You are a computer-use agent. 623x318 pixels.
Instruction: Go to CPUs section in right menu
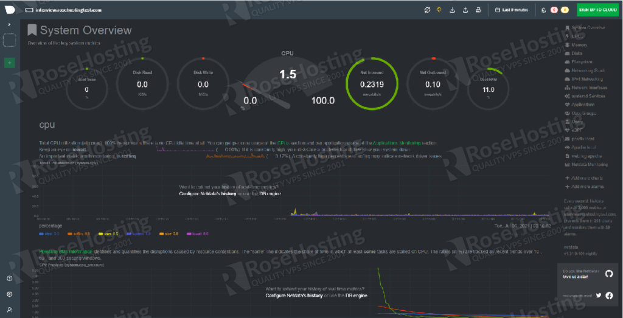[x=573, y=36]
